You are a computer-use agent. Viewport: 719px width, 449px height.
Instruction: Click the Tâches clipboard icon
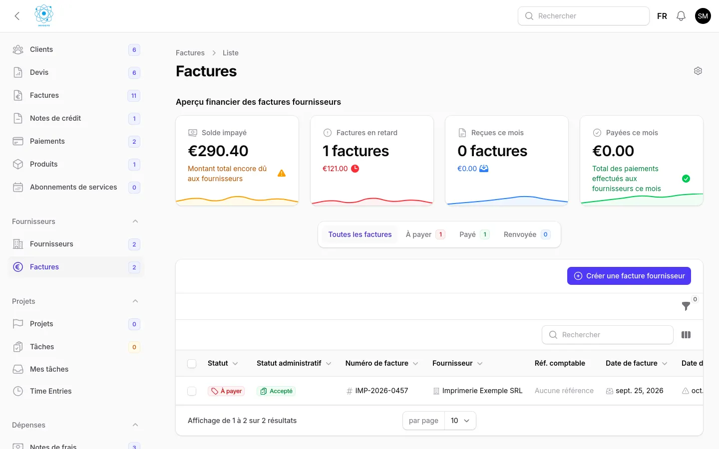click(x=18, y=347)
